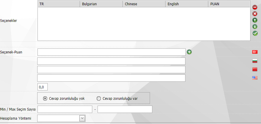Screen dimensions: 261x124
Task: Click the score field showing 0,0
Action: coord(42,87)
